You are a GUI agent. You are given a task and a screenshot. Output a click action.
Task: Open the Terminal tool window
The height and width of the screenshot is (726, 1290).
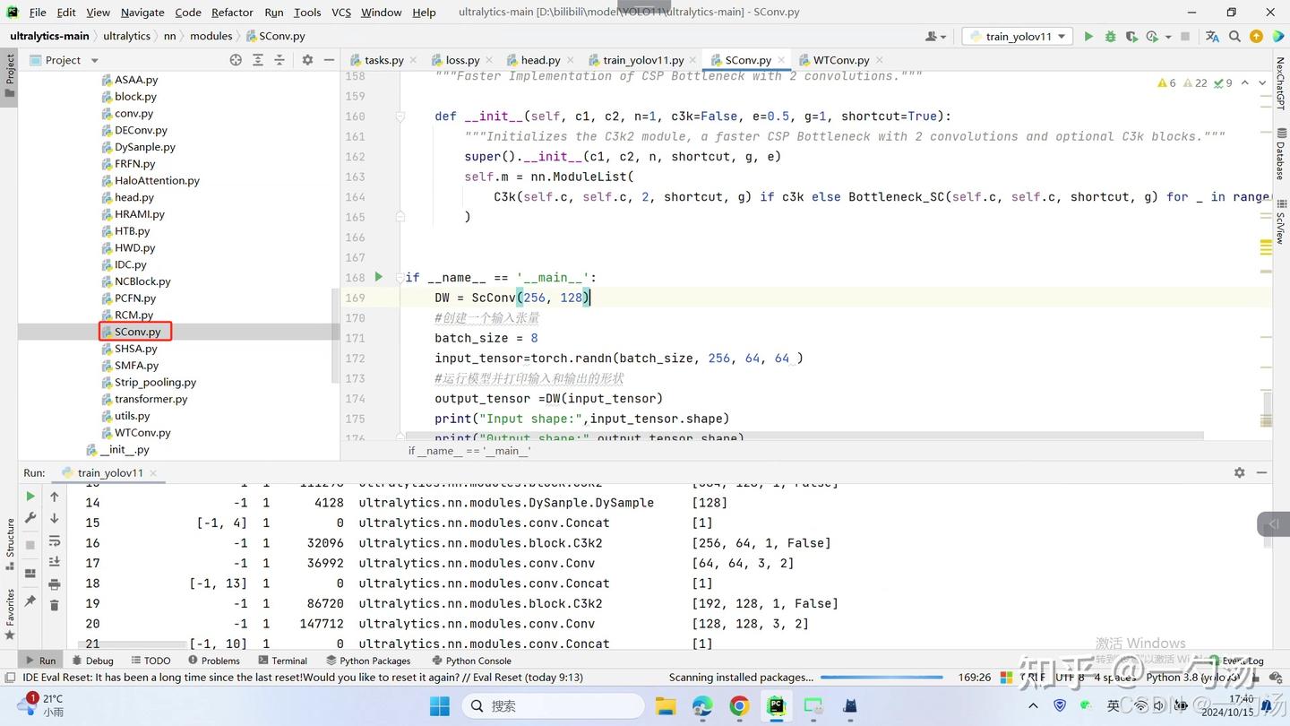(x=281, y=661)
